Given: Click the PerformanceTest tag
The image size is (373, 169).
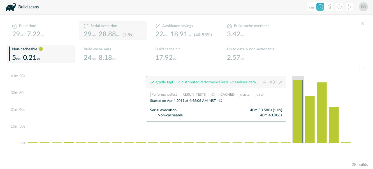Looking at the screenshot, I should [165, 95].
